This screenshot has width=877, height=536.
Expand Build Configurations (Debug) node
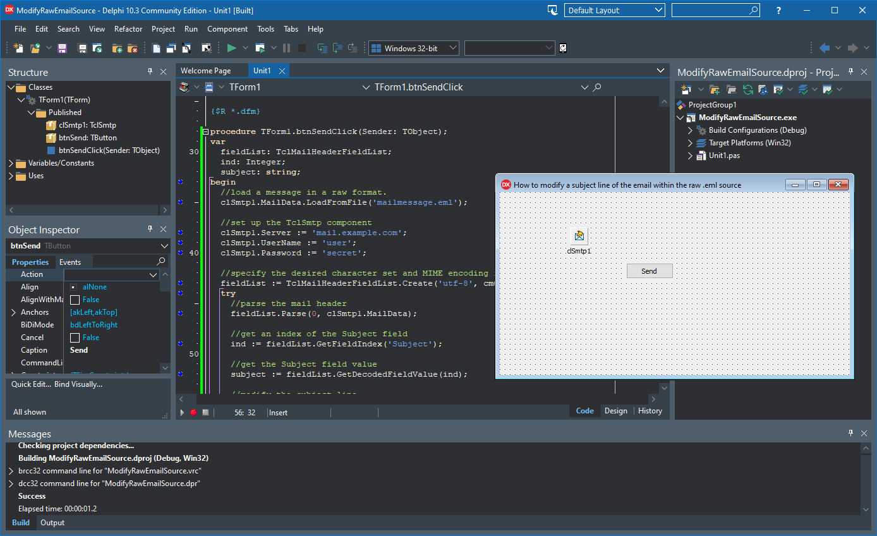click(x=691, y=130)
